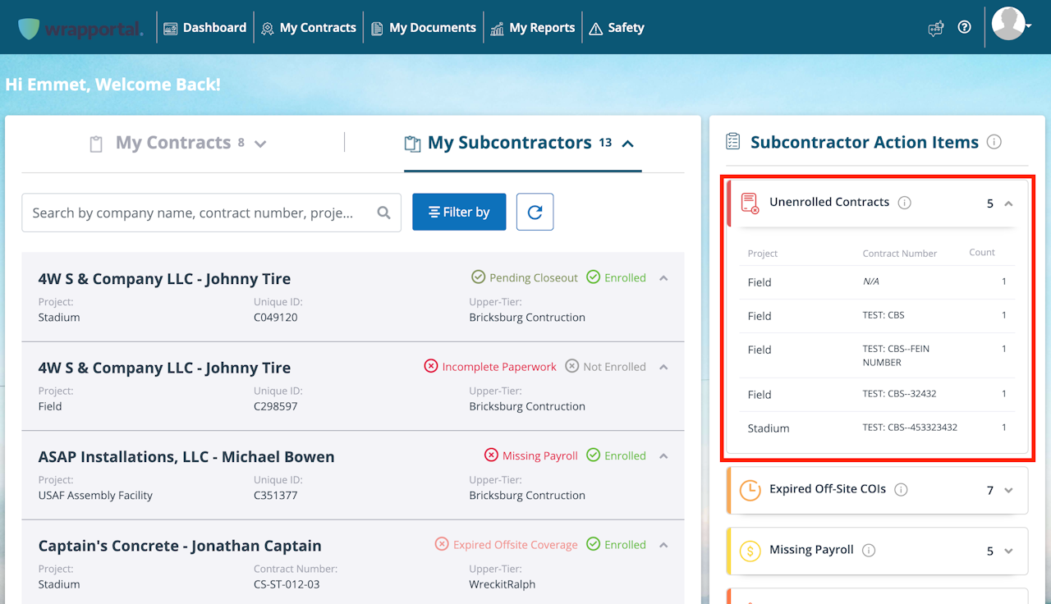Click info icon next to Unenrolled Contracts
The image size is (1051, 604).
coord(904,203)
